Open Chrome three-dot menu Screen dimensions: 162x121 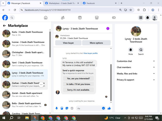tap(158, 10)
